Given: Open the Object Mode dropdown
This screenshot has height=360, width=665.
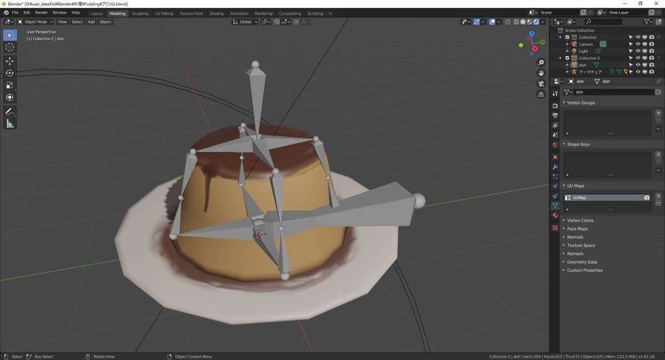Looking at the screenshot, I should [38, 22].
